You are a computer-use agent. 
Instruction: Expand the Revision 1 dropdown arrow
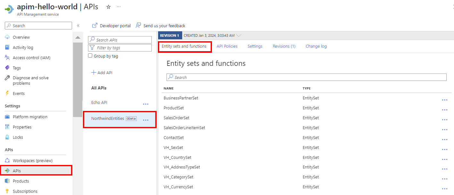(239, 35)
